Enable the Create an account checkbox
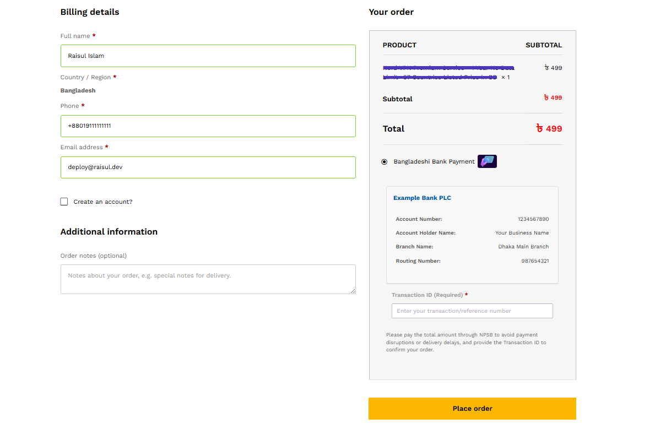This screenshot has height=429, width=671. pyautogui.click(x=64, y=201)
